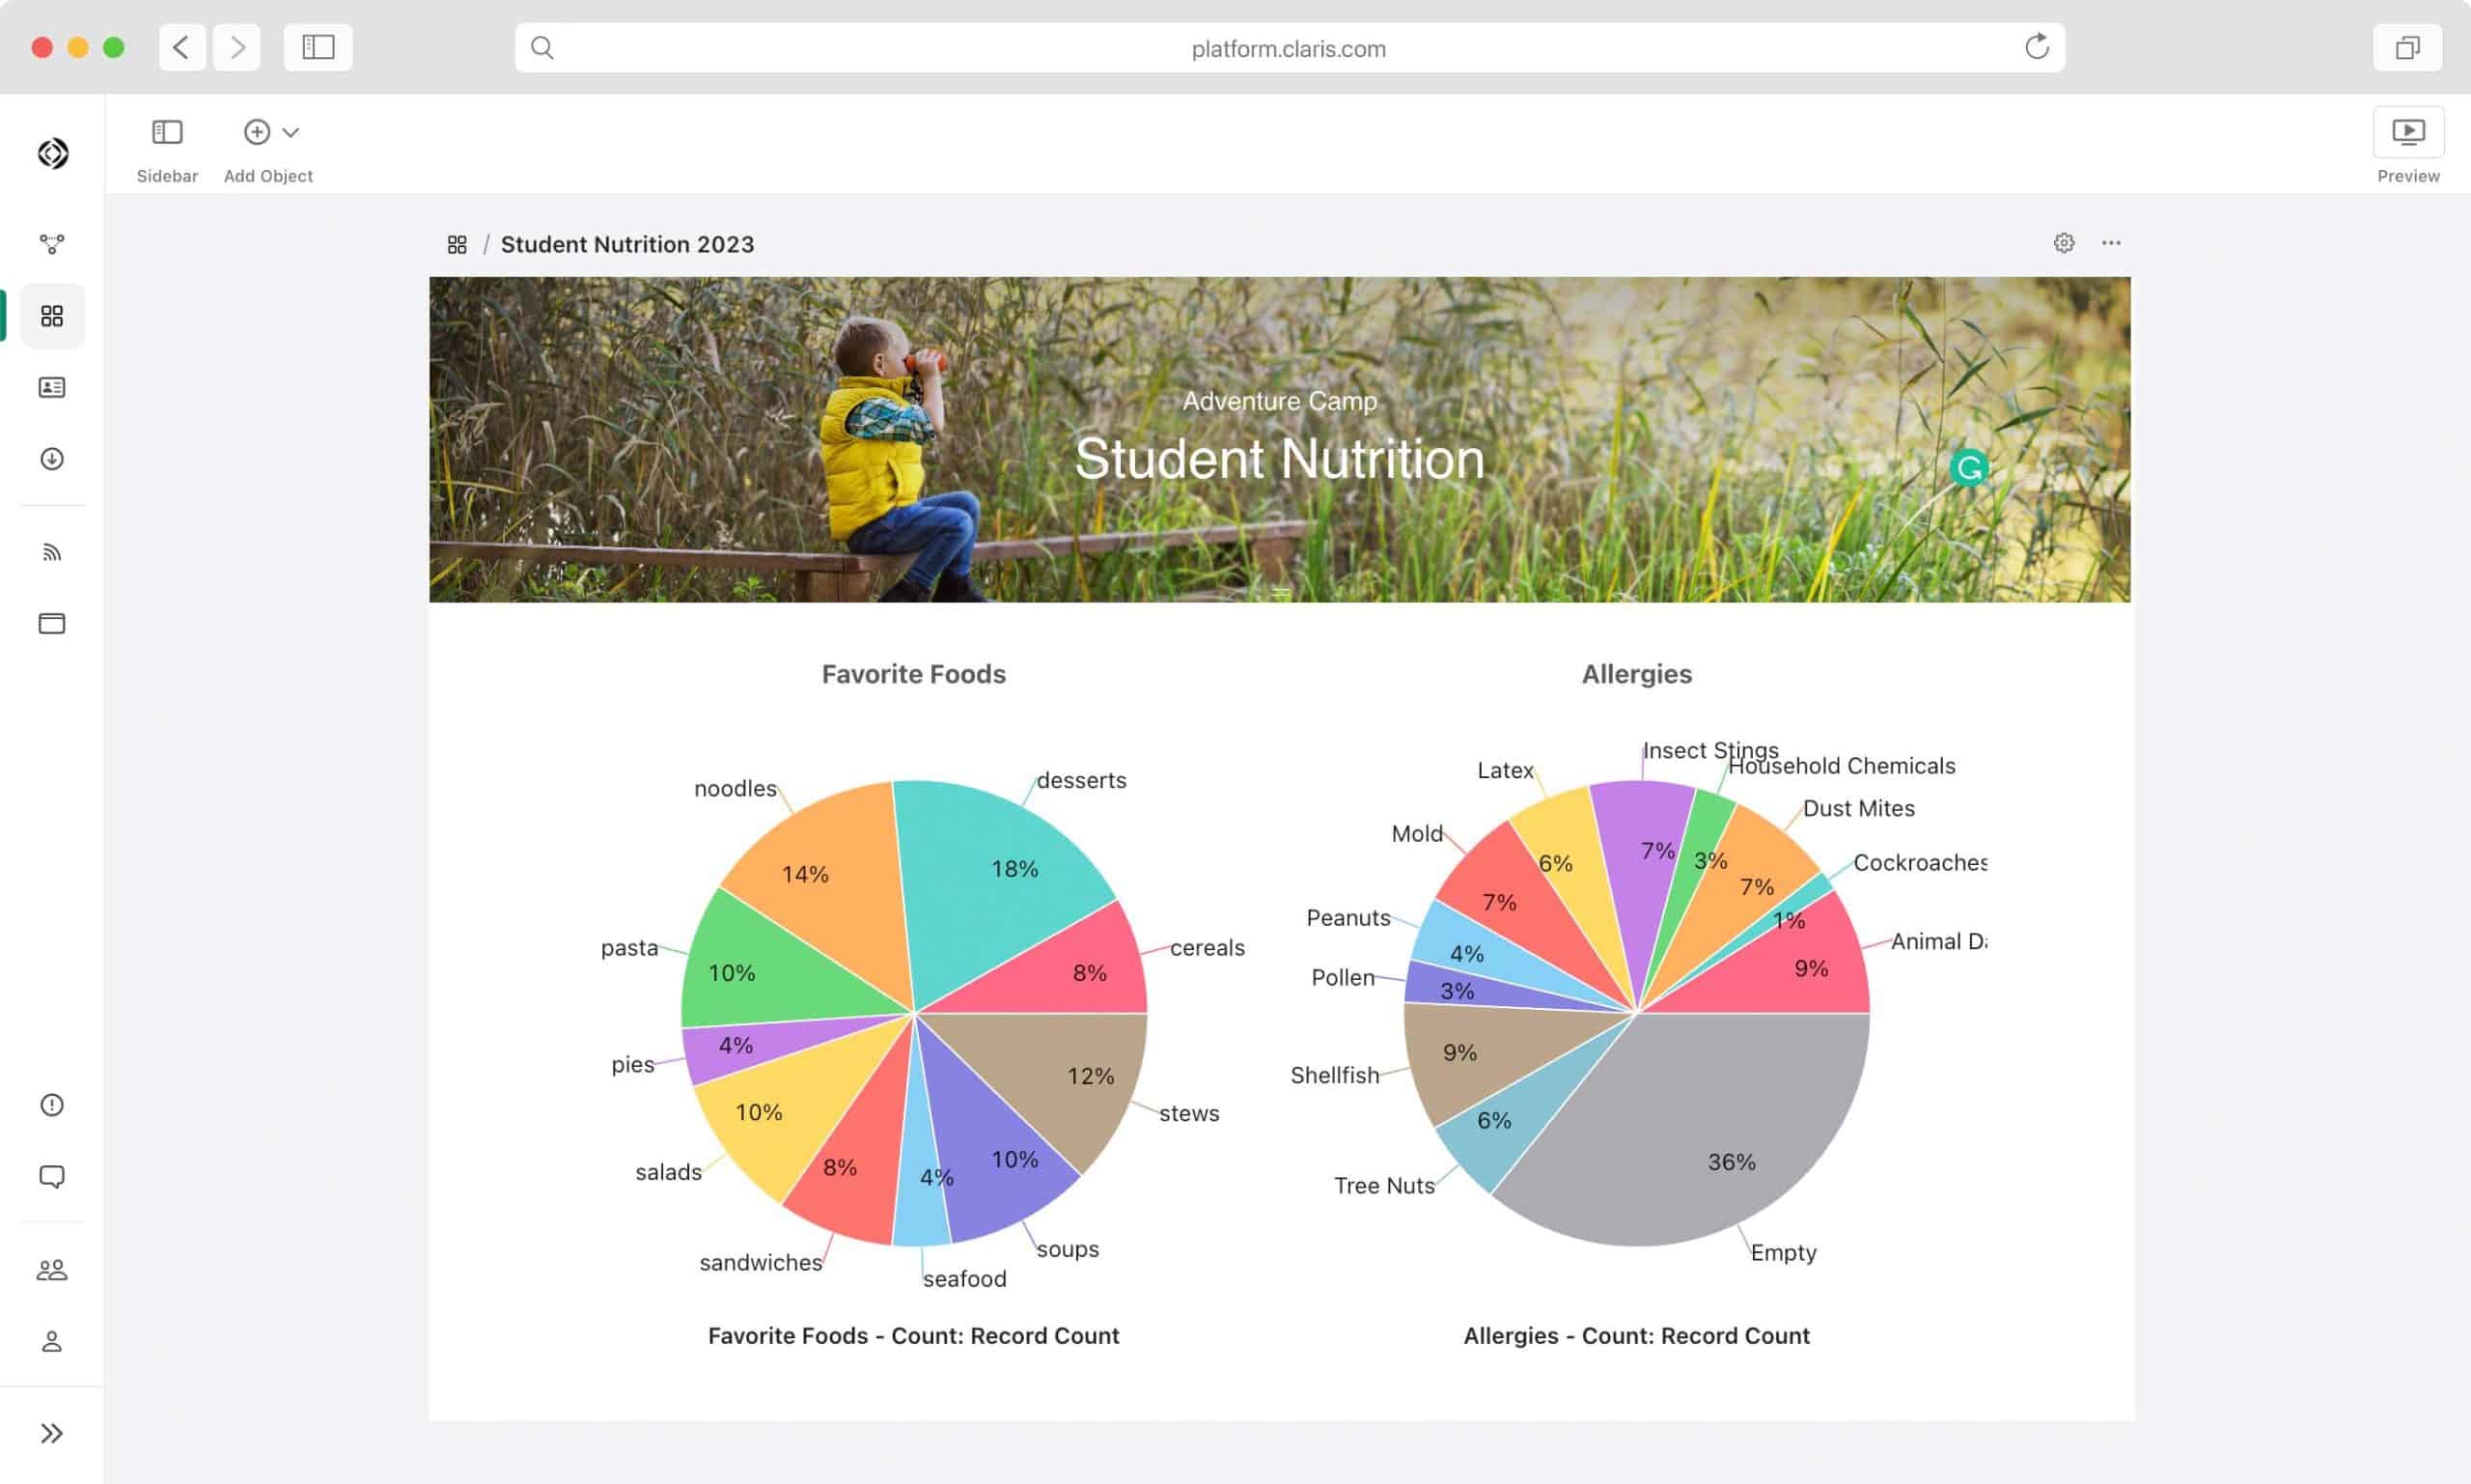Image resolution: width=2471 pixels, height=1484 pixels.
Task: Toggle the browser sidebar panel button
Action: click(x=318, y=47)
